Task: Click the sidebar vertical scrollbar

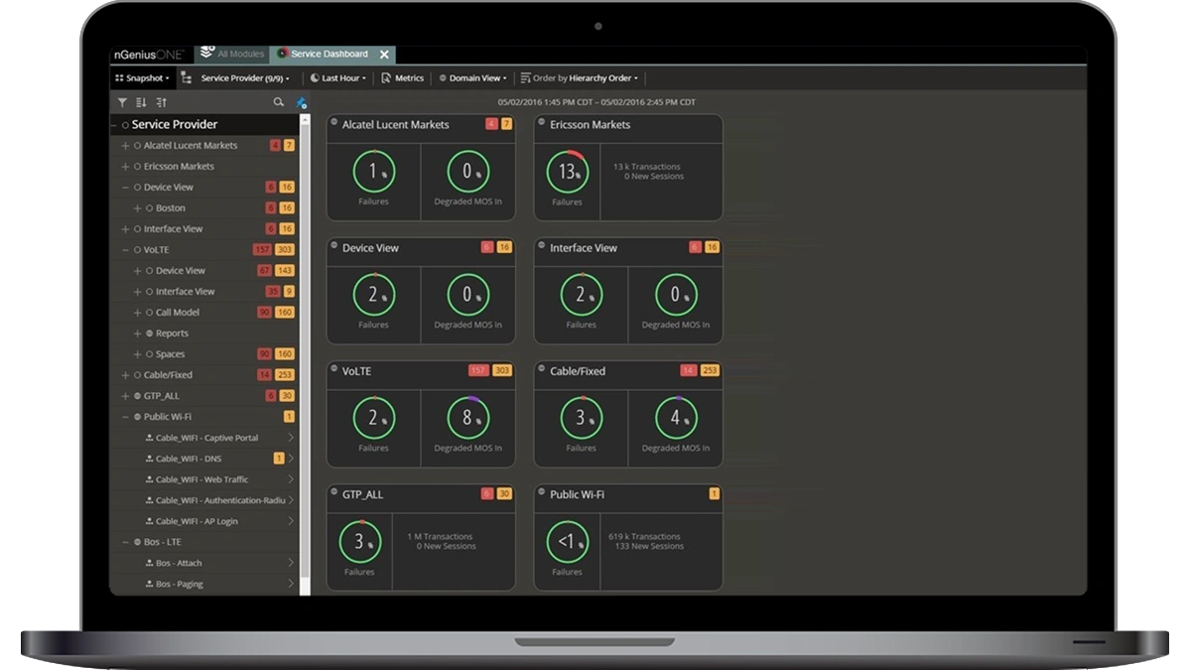Action: pos(305,347)
